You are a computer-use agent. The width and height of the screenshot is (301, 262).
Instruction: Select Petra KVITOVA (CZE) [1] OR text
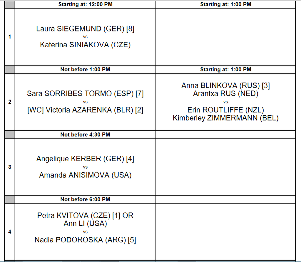(x=85, y=216)
